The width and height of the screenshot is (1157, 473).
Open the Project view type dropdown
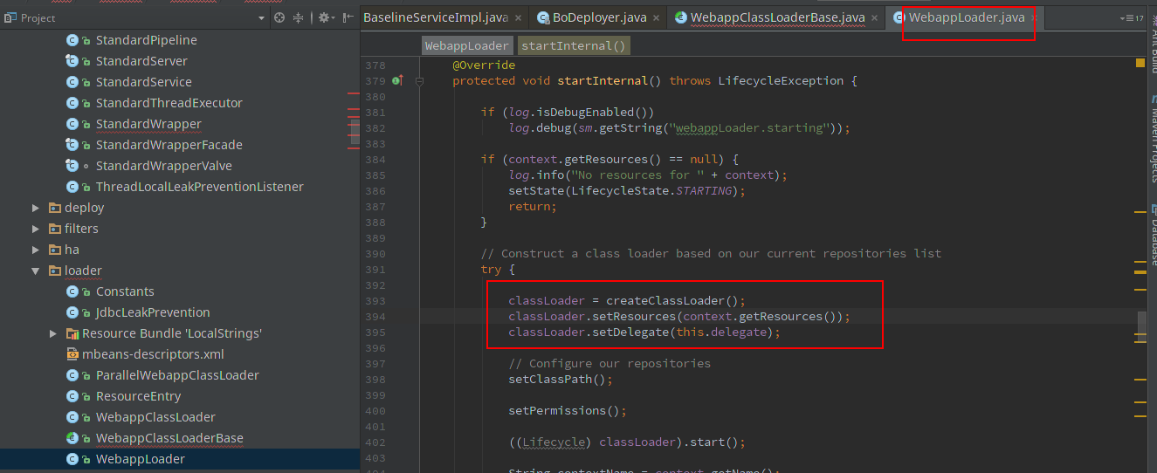tap(262, 17)
